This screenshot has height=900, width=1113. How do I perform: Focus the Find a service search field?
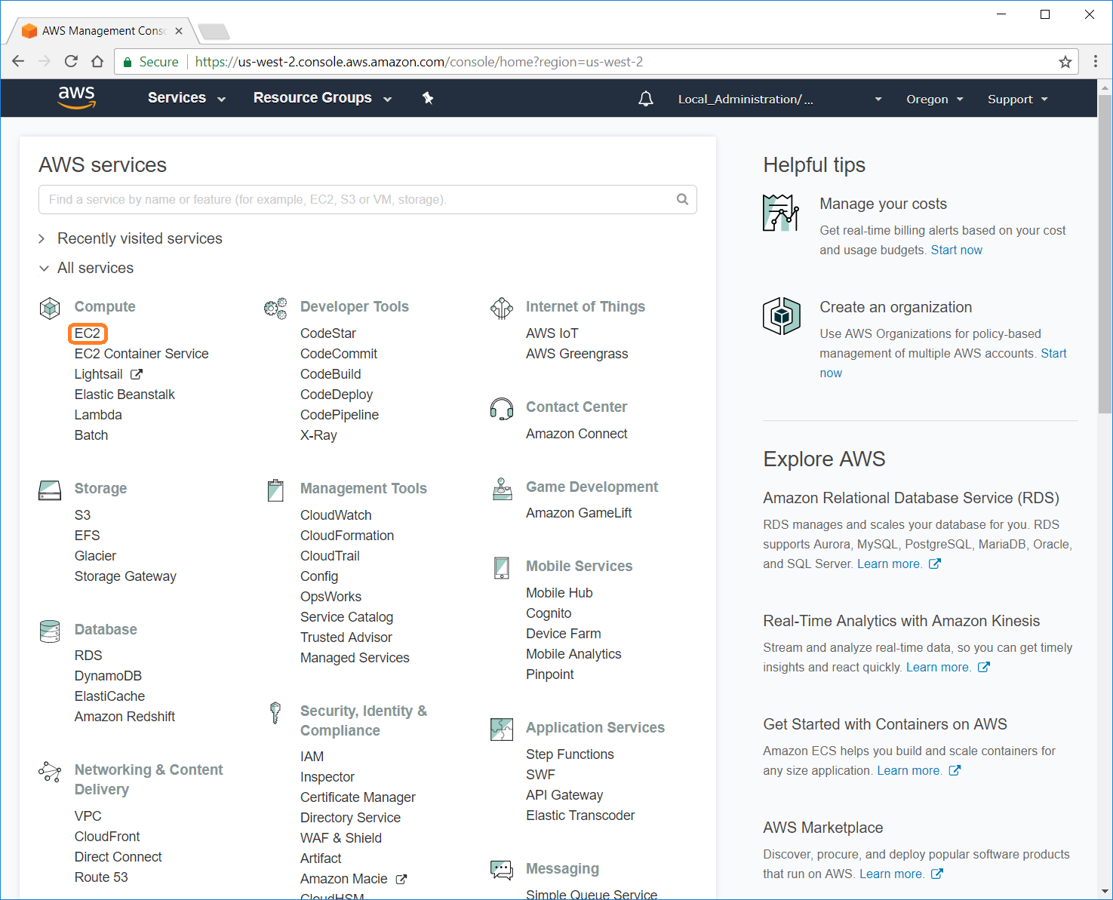tap(367, 199)
